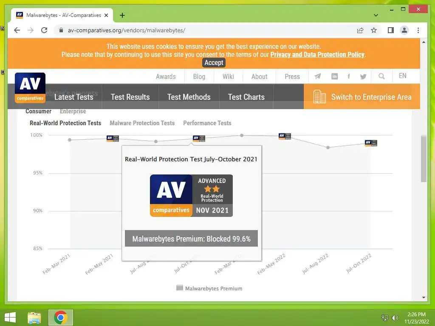Click the network tray icon
435x326 pixels.
click(x=385, y=318)
